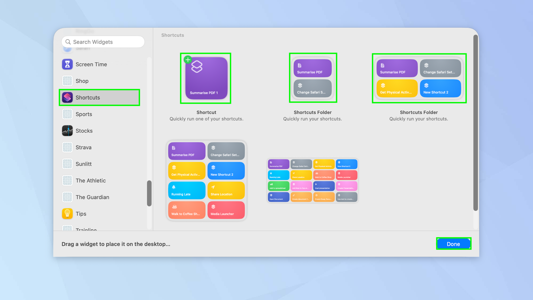Click the Add to spreadsheet green tile

click(278, 186)
